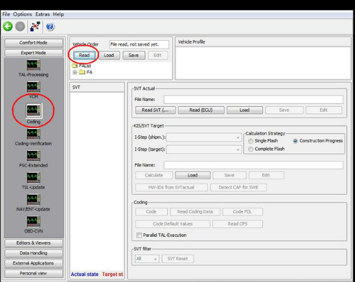Open the NAV/ENT-Update module icon

click(34, 199)
